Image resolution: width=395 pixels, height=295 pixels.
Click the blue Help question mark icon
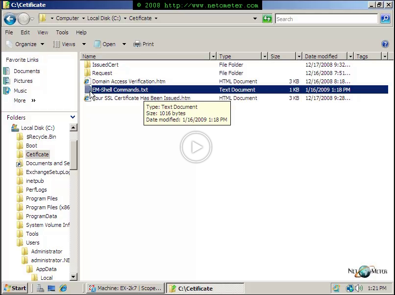point(385,44)
